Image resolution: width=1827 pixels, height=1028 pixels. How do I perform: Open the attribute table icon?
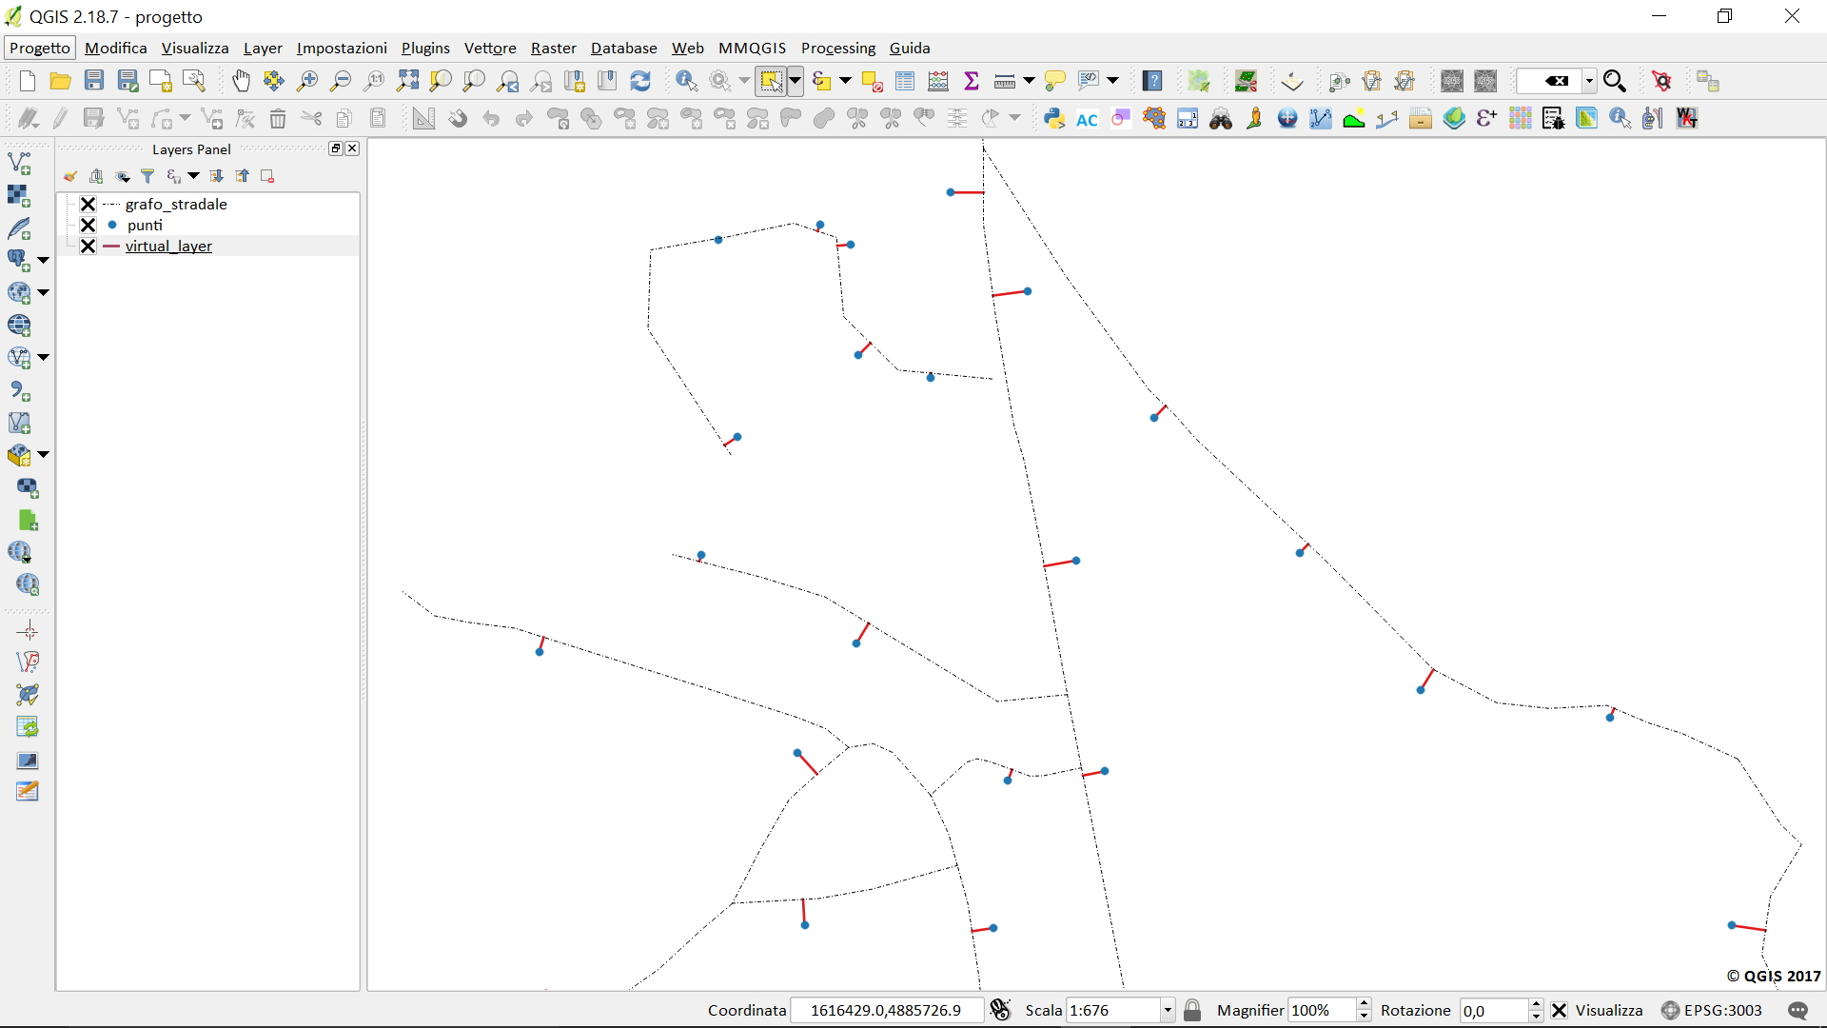(905, 82)
